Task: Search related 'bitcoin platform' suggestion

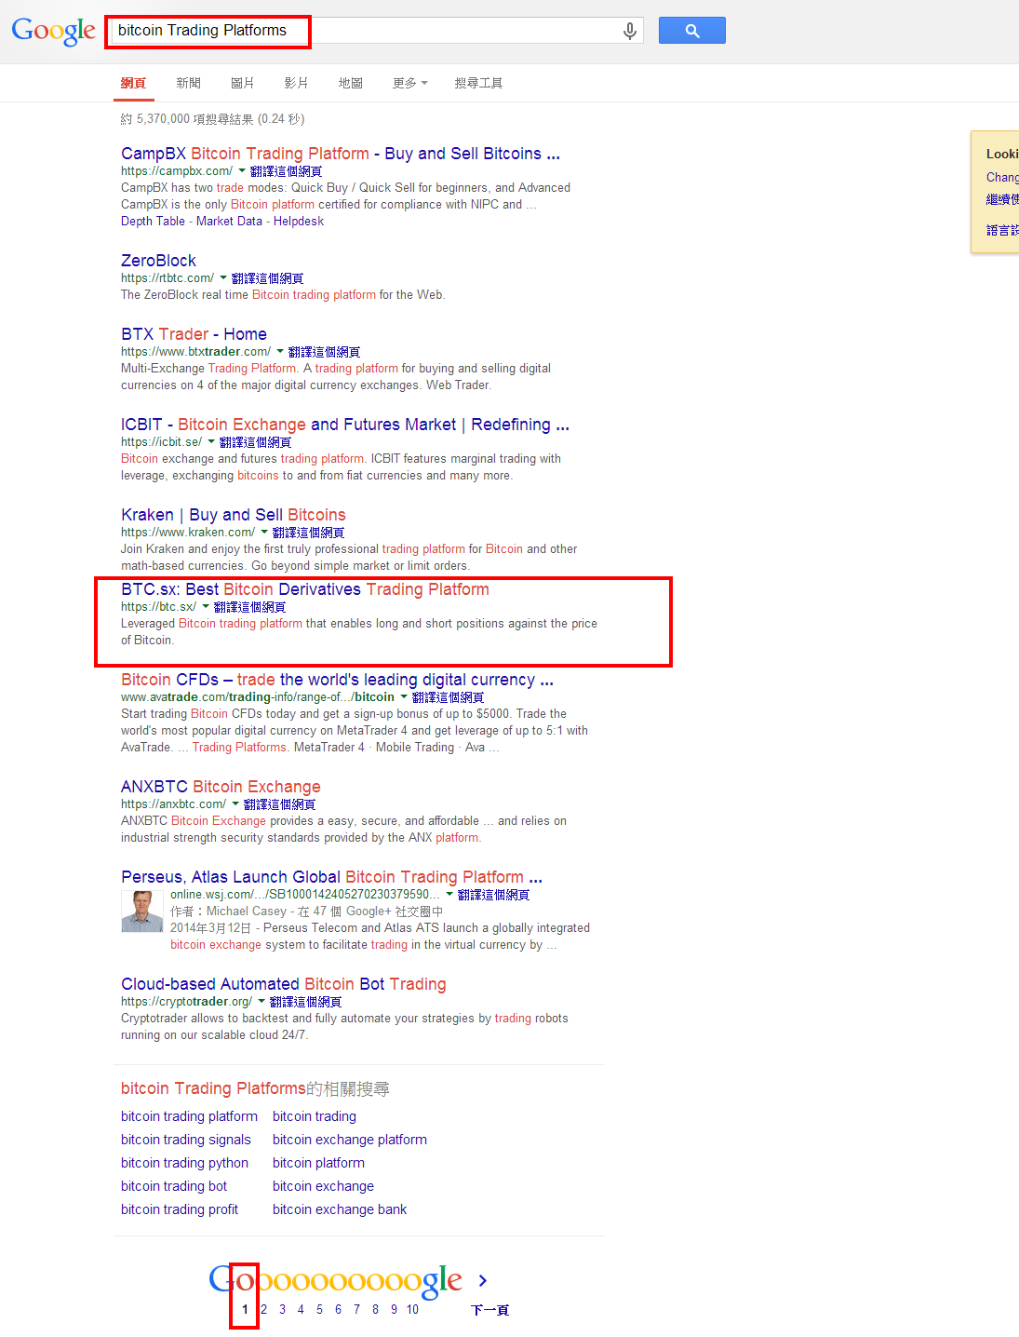Action: (x=318, y=1163)
